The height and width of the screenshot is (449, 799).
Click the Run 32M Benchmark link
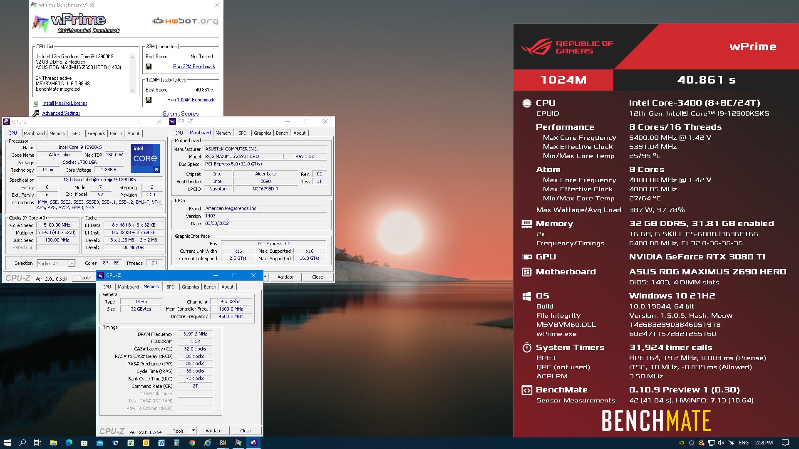click(194, 67)
